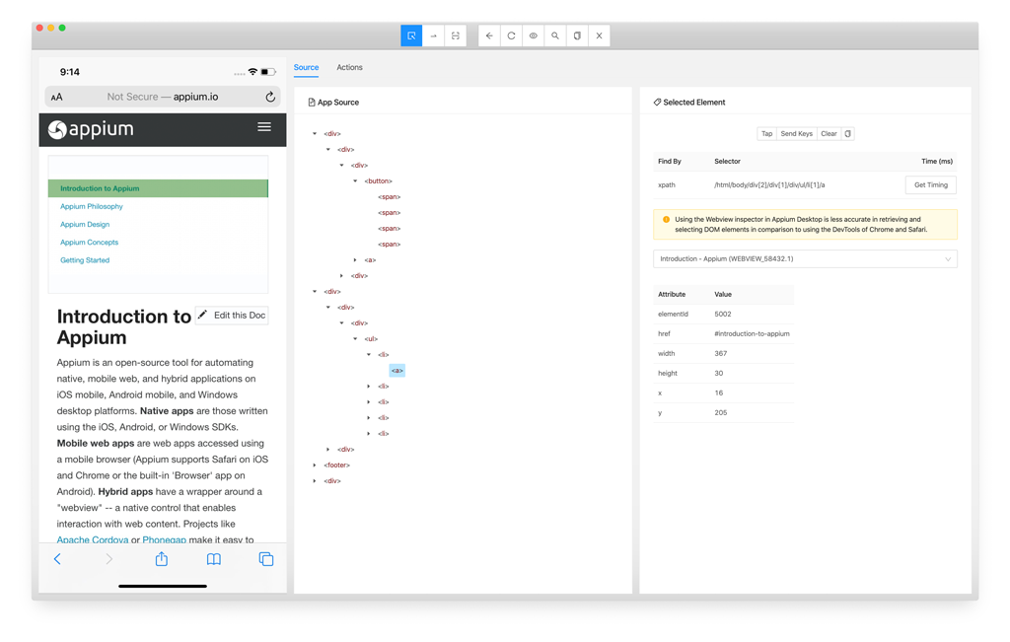This screenshot has height=642, width=1010.
Task: Switch to the Actions tab
Action: tap(350, 67)
